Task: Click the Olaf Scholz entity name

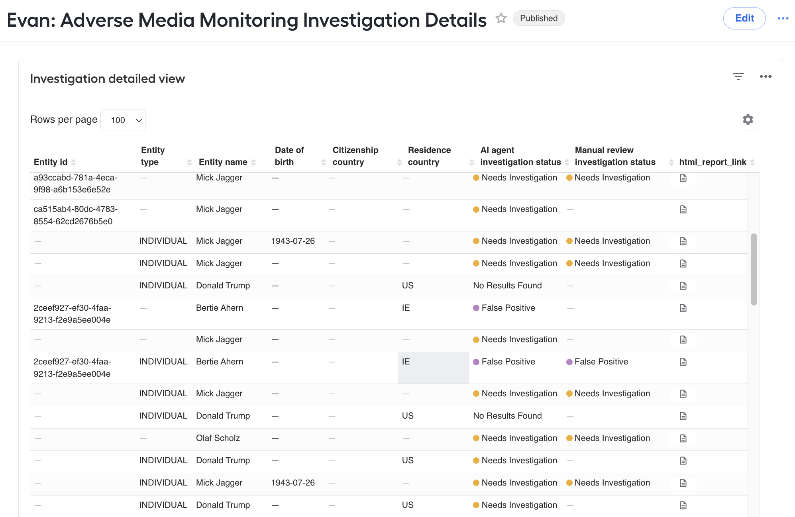Action: pos(218,438)
